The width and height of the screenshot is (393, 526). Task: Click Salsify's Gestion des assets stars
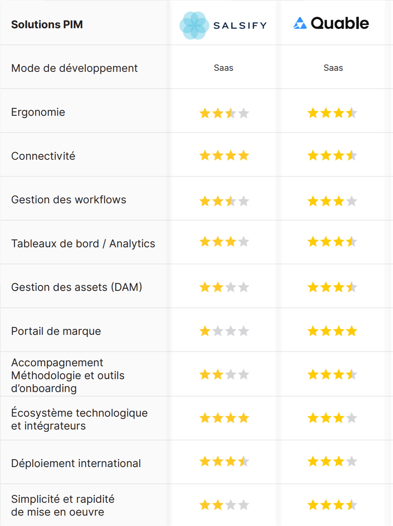pyautogui.click(x=224, y=287)
